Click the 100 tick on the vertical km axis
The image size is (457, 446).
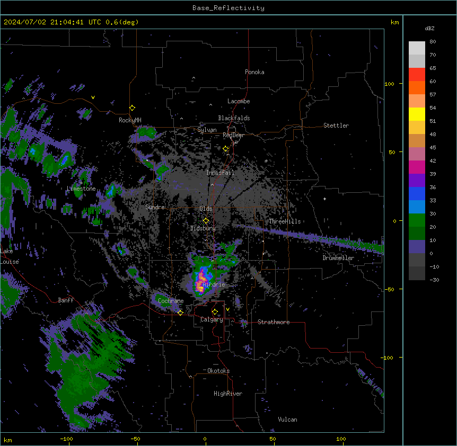point(389,84)
